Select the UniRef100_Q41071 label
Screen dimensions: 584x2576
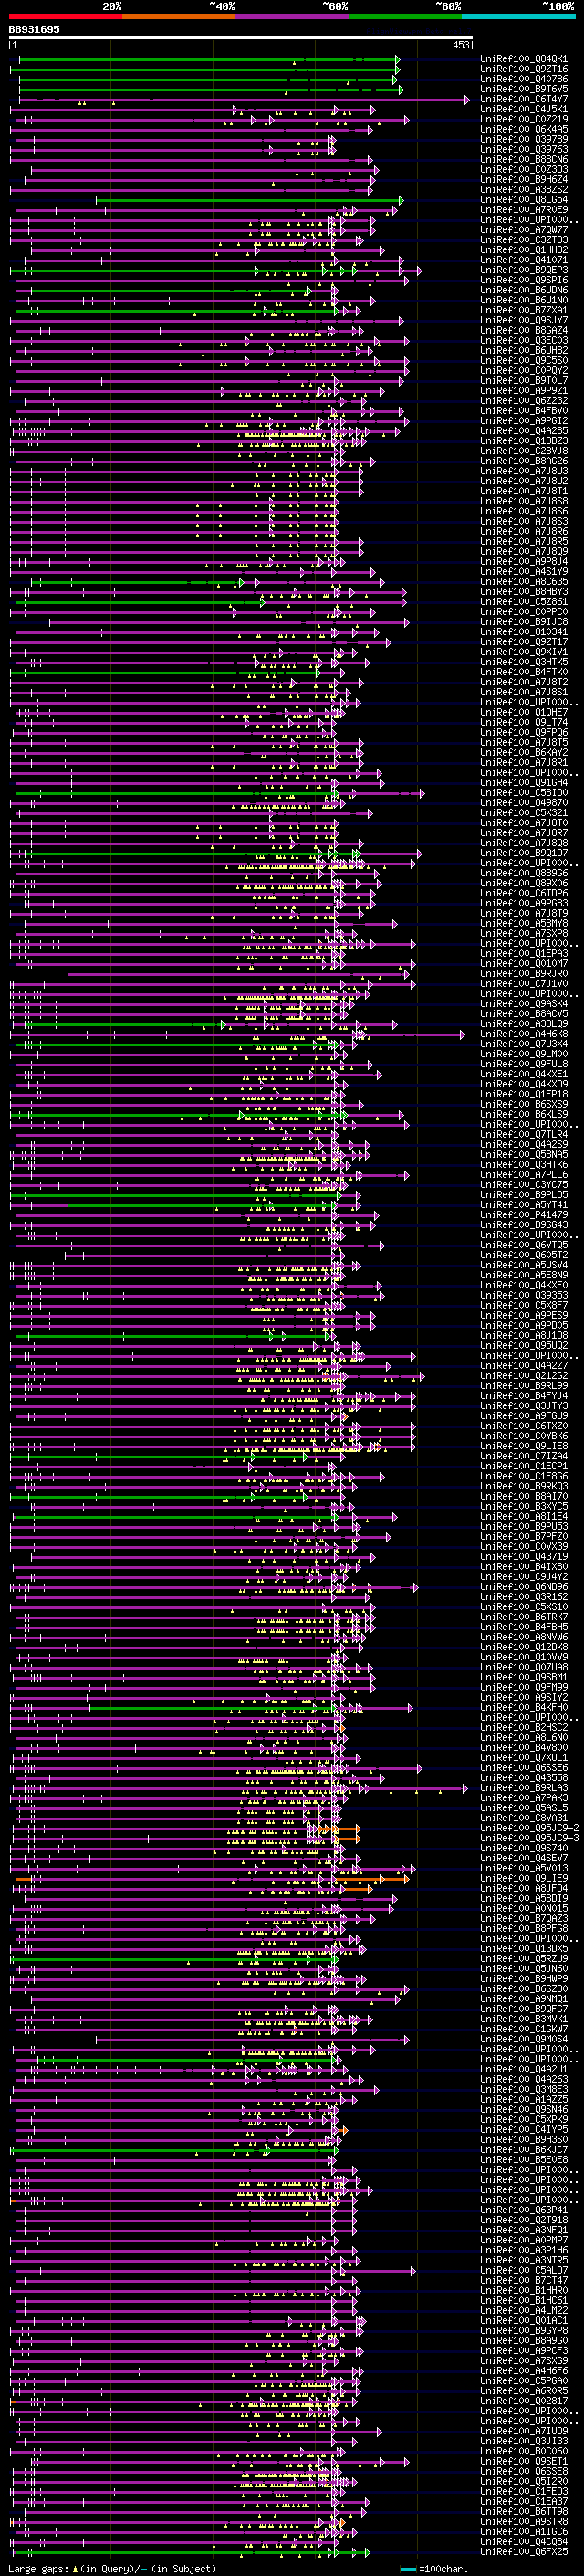(524, 260)
